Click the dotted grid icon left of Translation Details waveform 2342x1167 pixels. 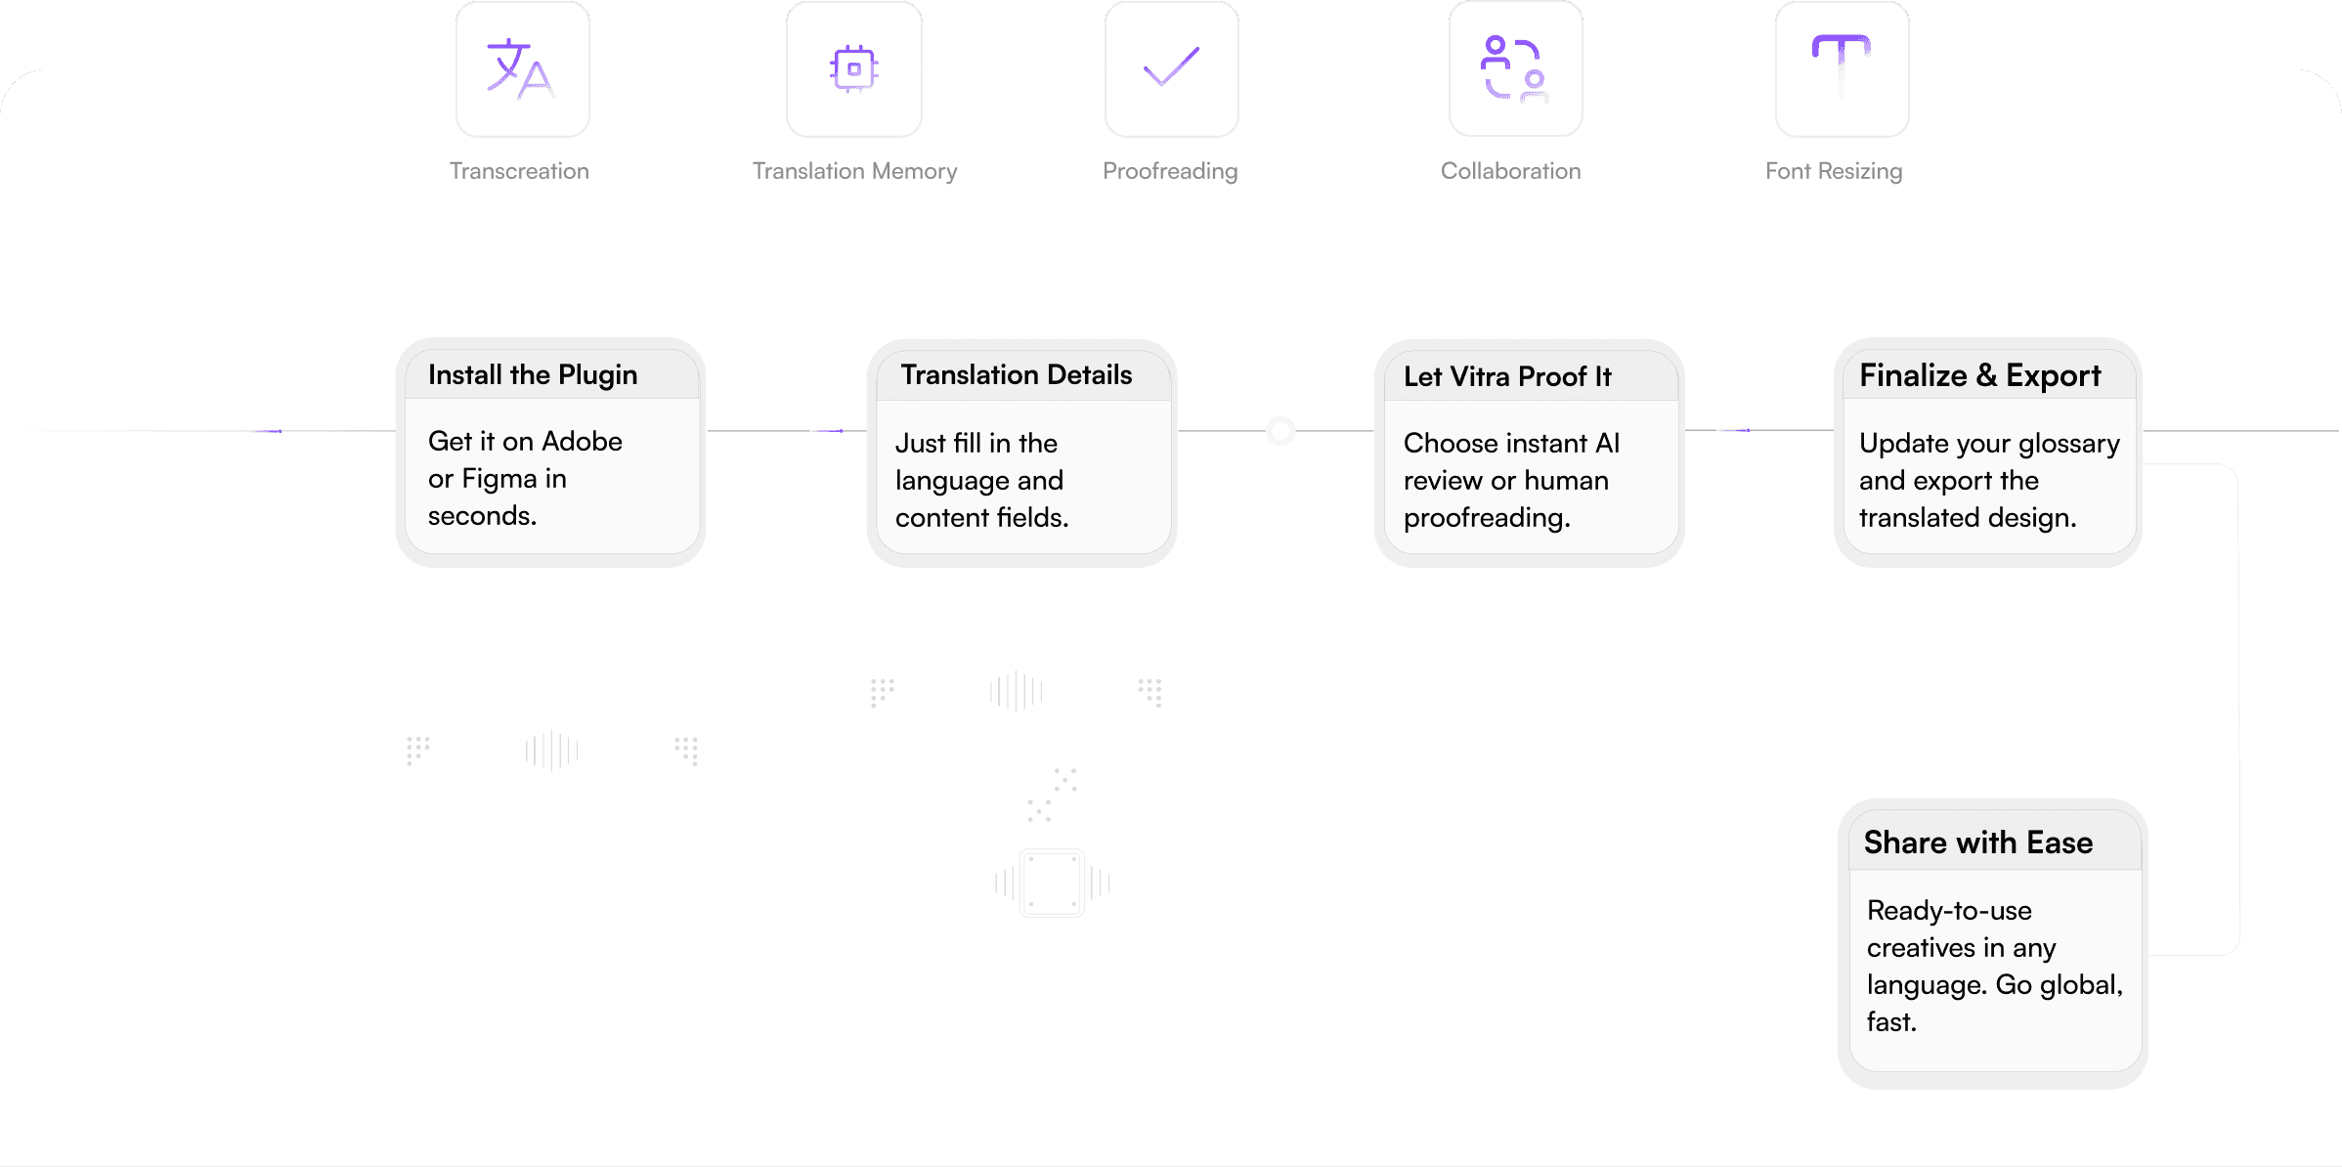[883, 692]
